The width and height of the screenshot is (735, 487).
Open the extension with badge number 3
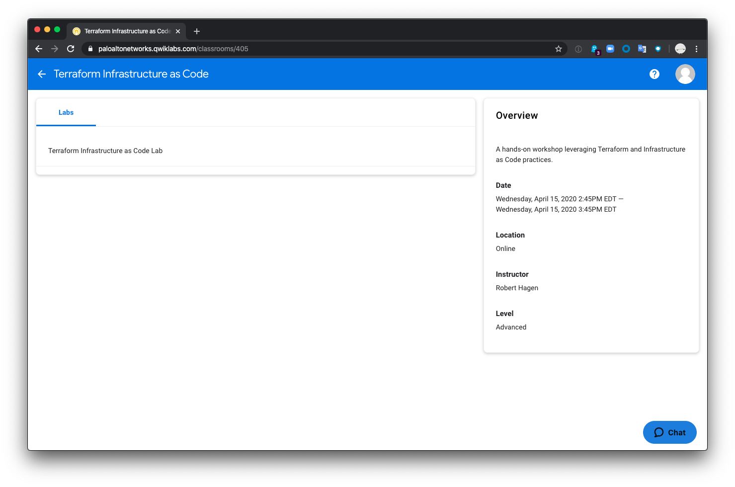(x=595, y=49)
